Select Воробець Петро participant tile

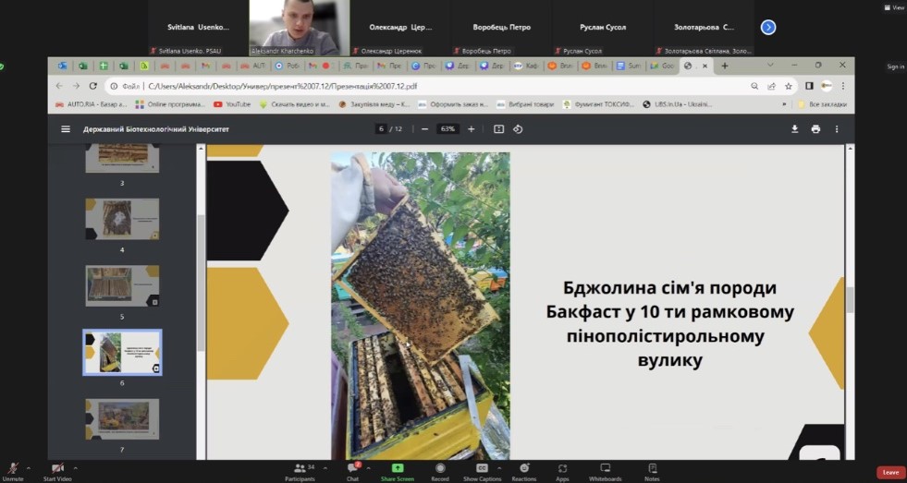(x=501, y=28)
